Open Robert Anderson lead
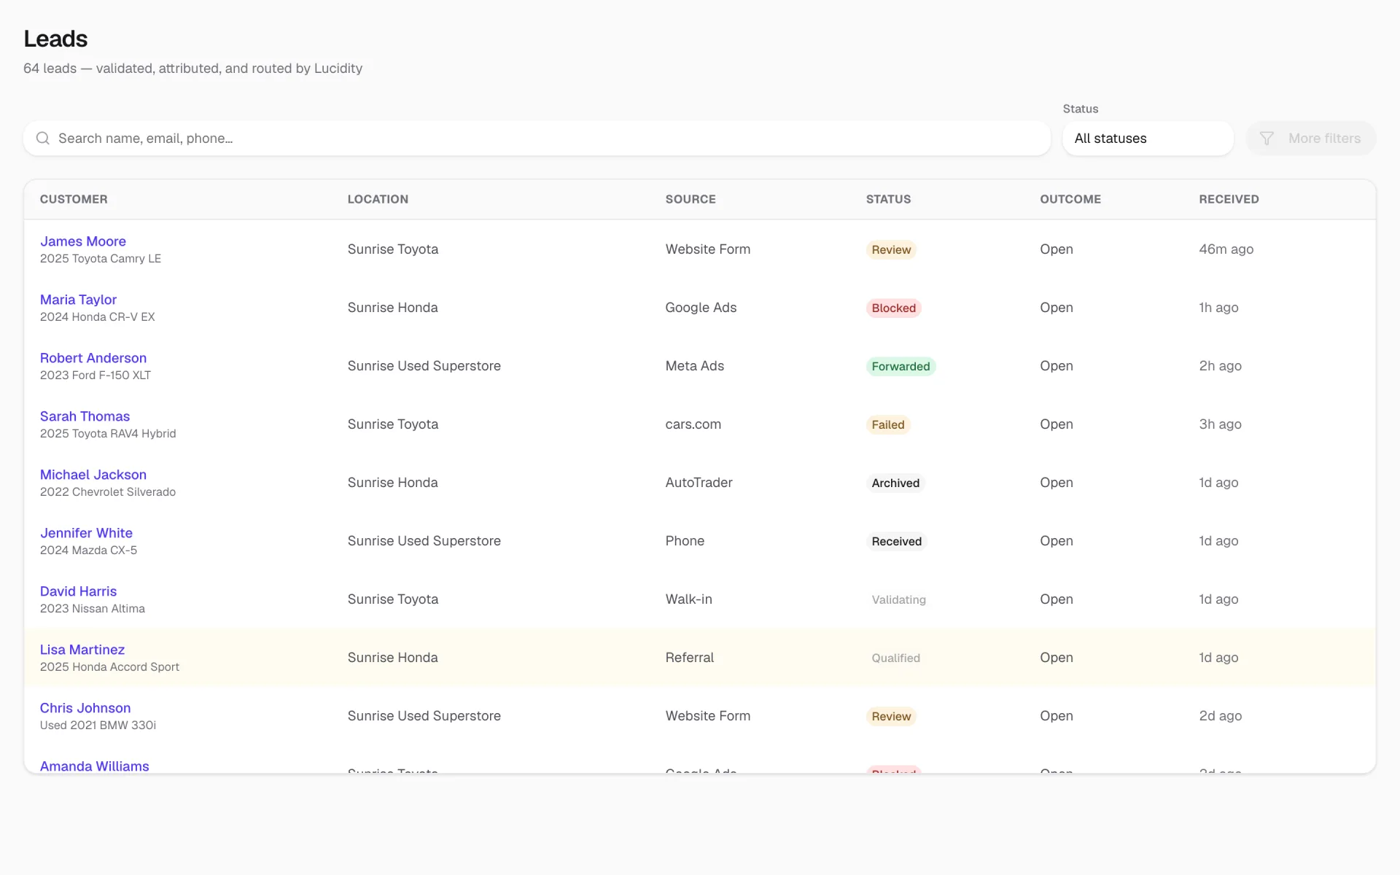This screenshot has height=875, width=1400. point(93,358)
